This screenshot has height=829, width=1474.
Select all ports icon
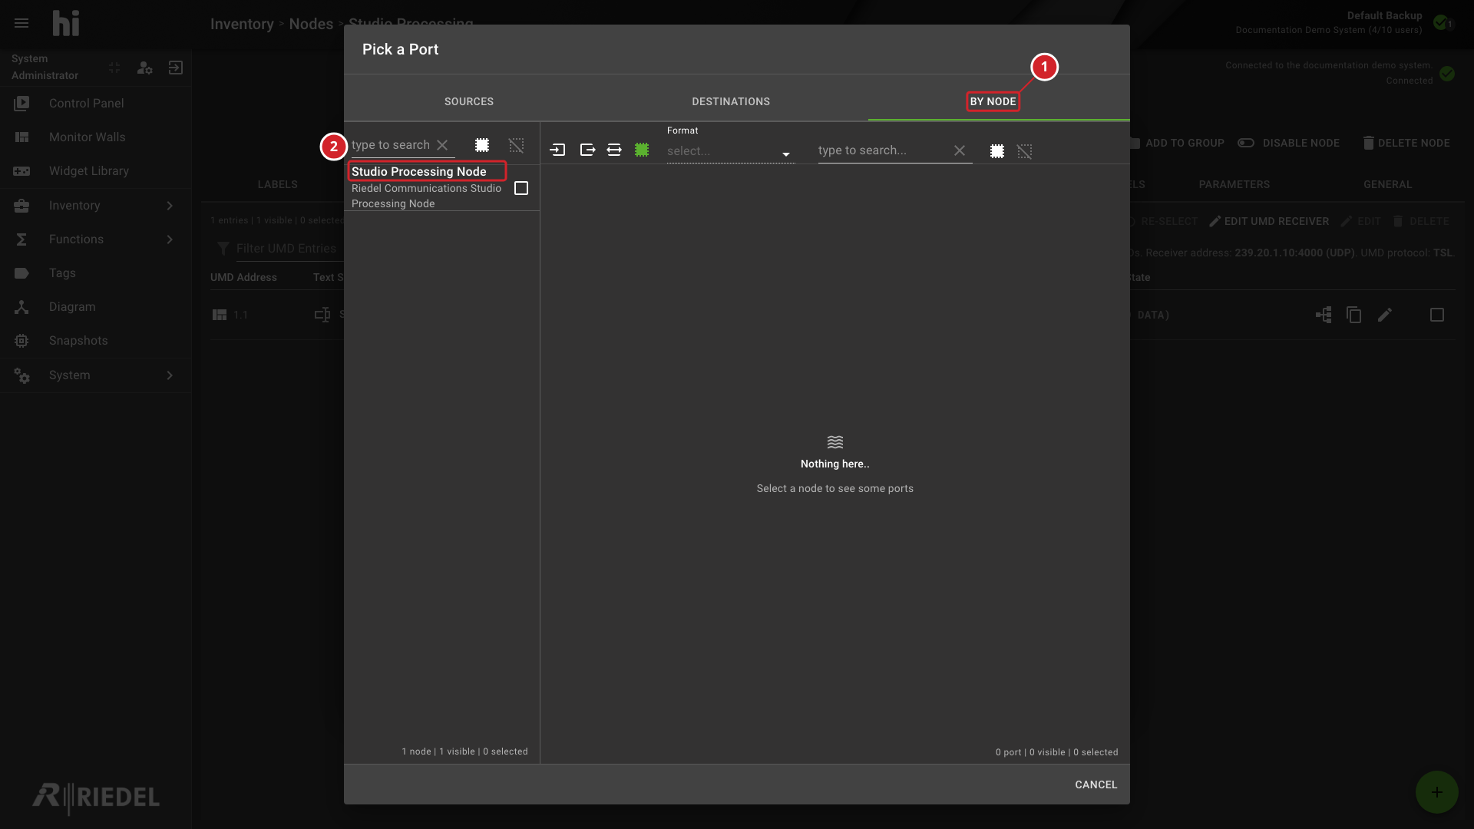point(997,151)
